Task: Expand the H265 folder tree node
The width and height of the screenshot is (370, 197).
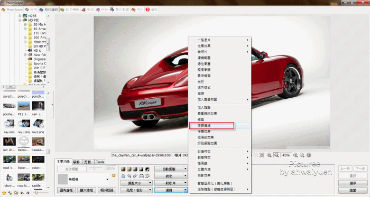Action: [20, 16]
